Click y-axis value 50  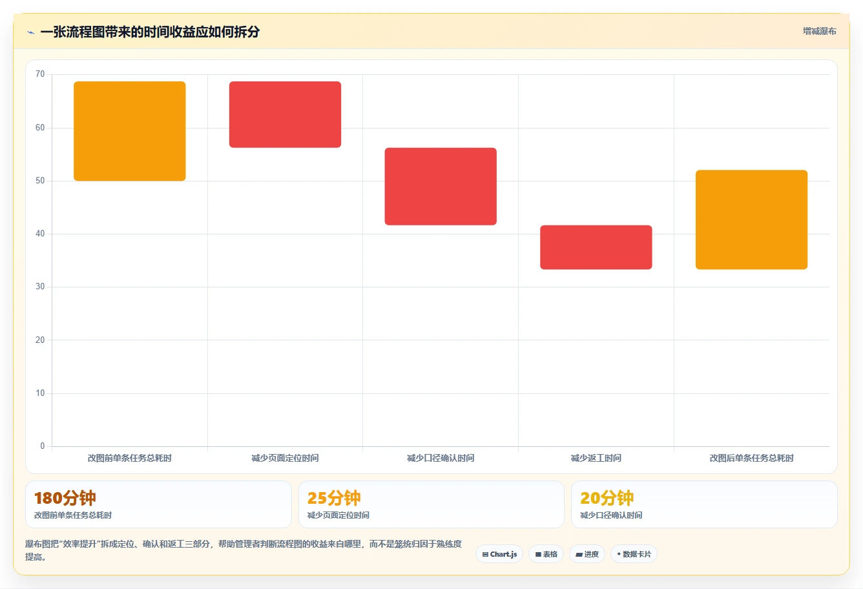click(40, 181)
